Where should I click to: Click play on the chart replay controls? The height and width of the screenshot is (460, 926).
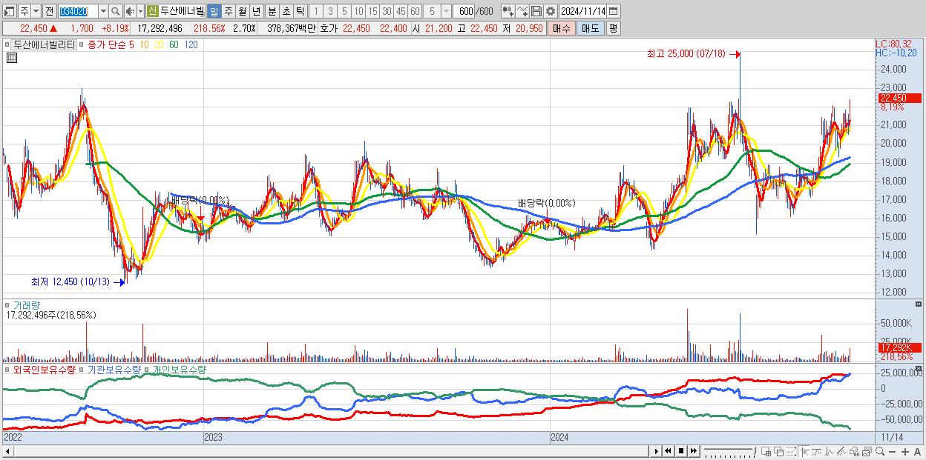pos(657,451)
